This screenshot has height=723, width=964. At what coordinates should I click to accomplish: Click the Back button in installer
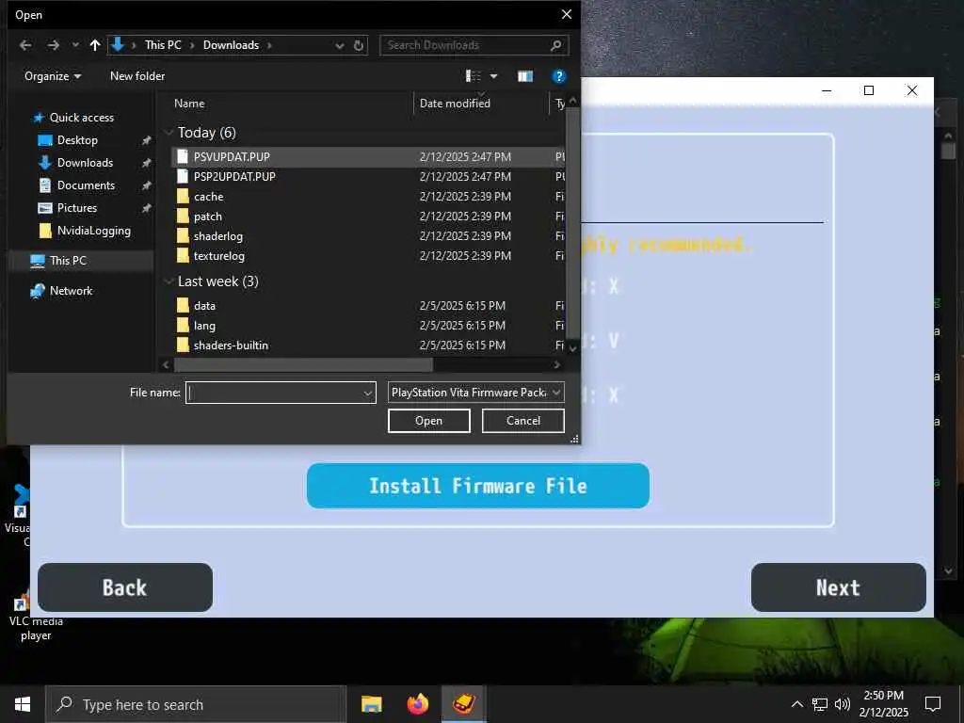[125, 587]
